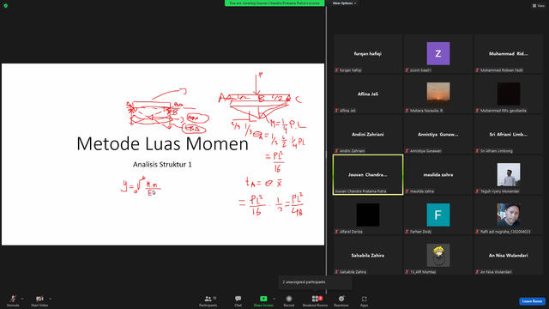The image size is (549, 309).
Task: Click the green encryption shield icon
Action: (6, 6)
